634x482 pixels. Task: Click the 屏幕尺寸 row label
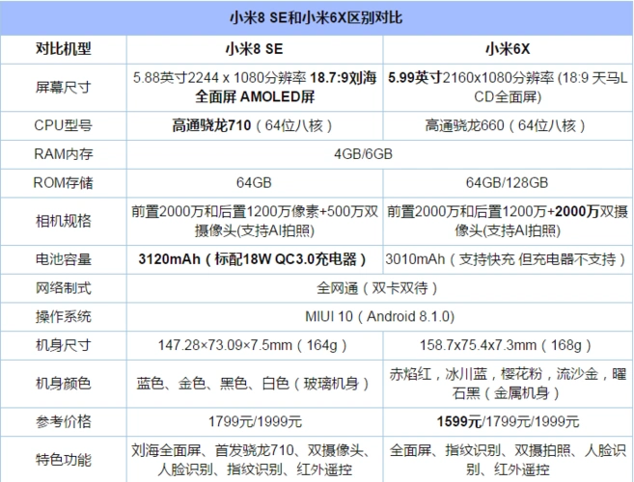tap(64, 87)
